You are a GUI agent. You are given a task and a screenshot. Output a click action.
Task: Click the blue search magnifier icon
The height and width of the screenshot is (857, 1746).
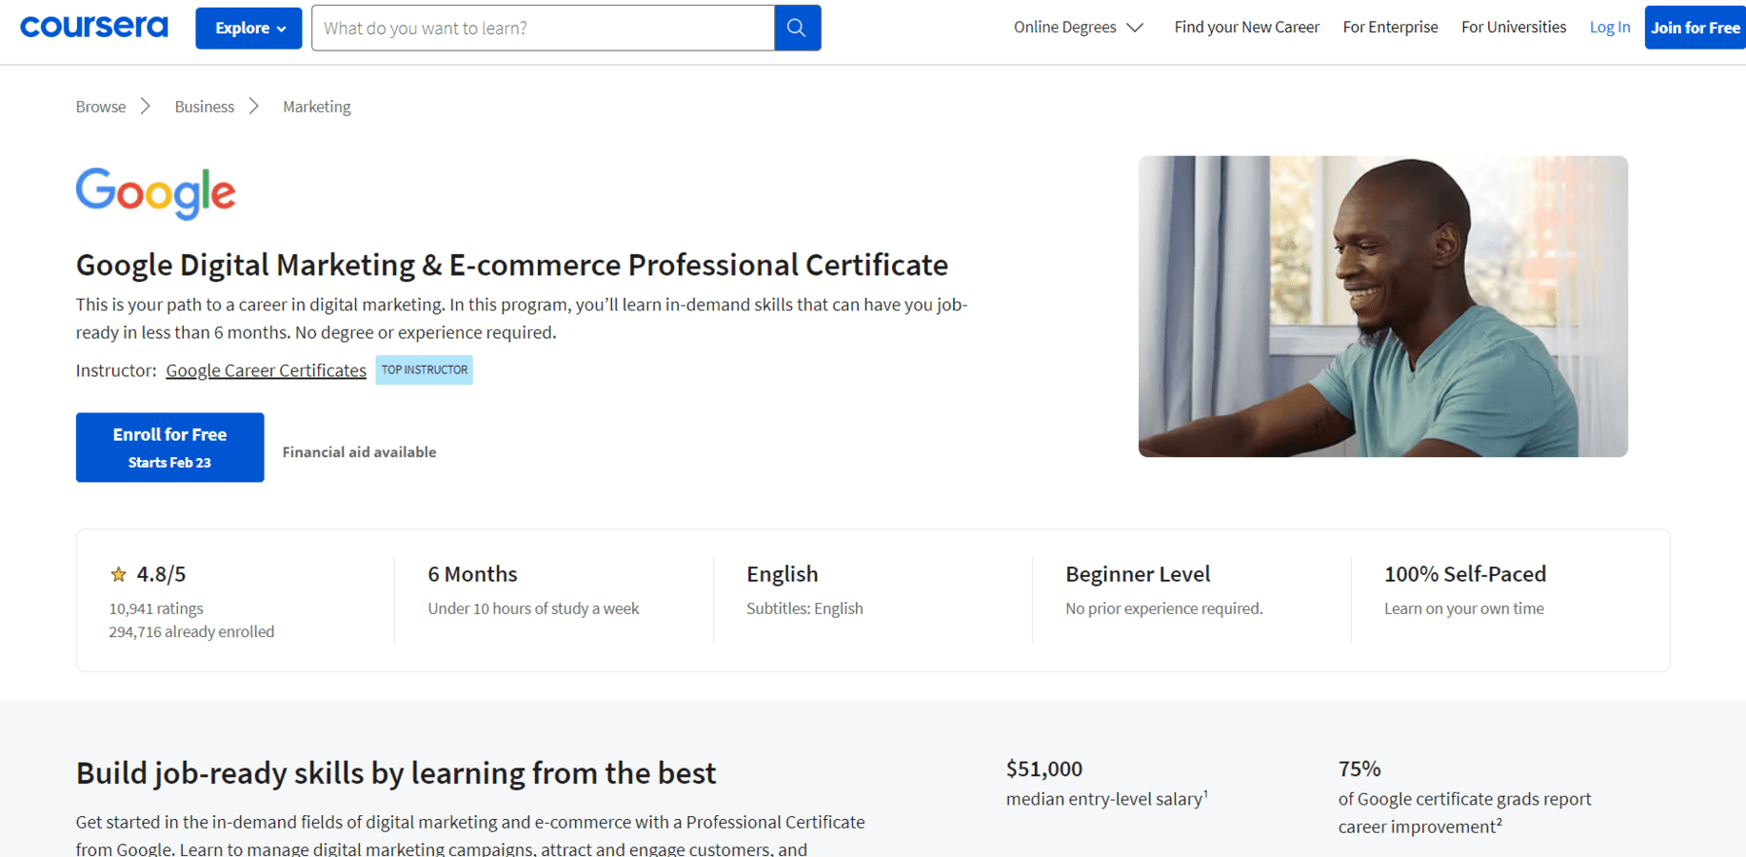click(797, 28)
